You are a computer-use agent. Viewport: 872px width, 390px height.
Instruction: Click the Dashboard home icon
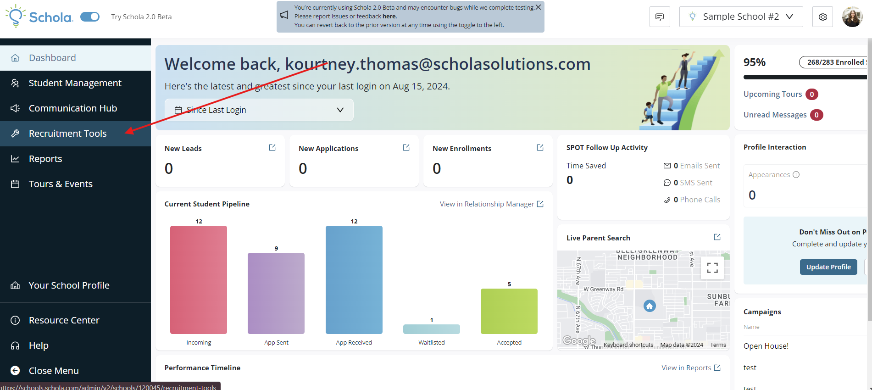click(15, 58)
